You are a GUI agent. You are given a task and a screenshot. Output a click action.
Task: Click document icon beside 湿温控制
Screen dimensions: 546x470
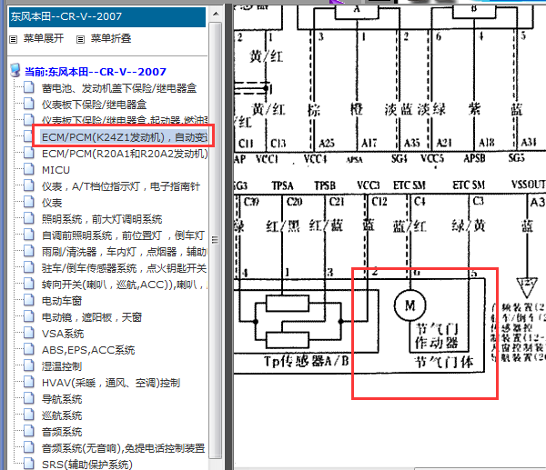29,365
